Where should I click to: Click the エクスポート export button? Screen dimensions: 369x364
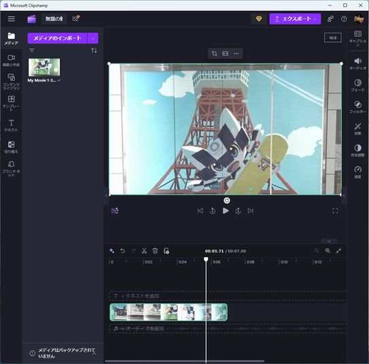coord(295,19)
